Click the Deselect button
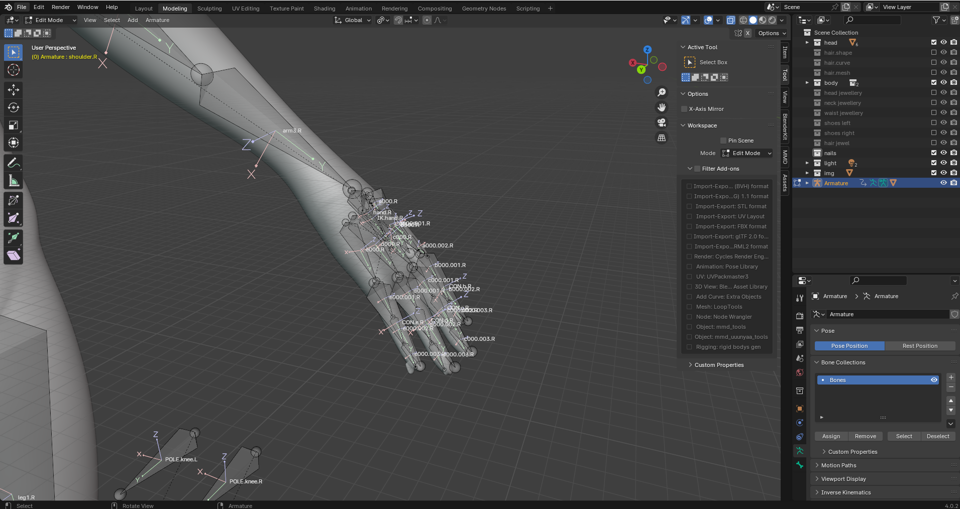960x509 pixels. tap(938, 436)
